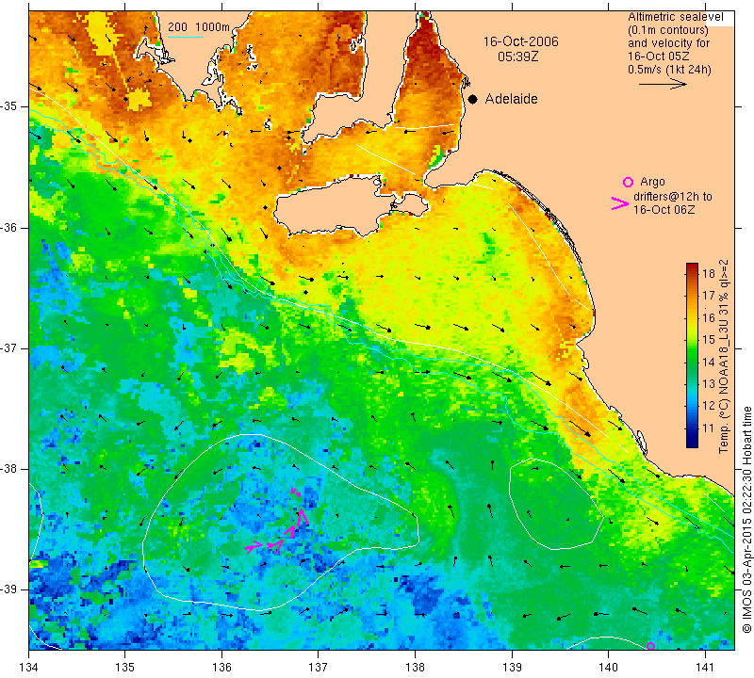Click the '(0.1m contours)' legend text
This screenshot has width=754, height=678.
tap(668, 30)
